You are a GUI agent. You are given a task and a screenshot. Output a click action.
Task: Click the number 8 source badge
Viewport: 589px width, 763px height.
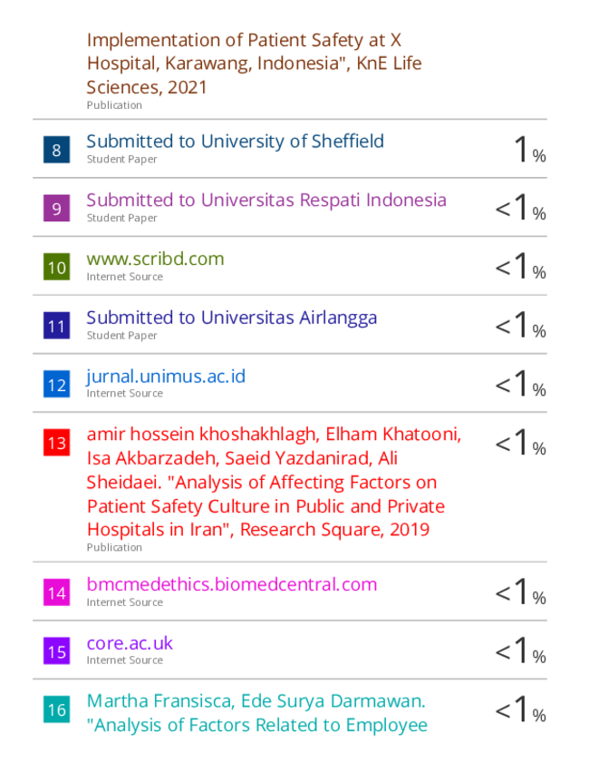tap(56, 150)
